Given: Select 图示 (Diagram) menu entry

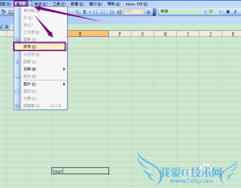Looking at the screenshot, I should 40,91.
